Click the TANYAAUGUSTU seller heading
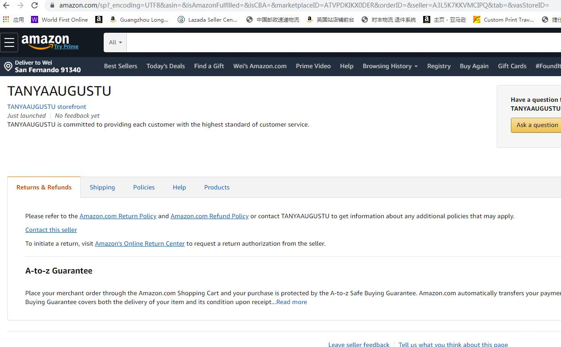 [59, 91]
